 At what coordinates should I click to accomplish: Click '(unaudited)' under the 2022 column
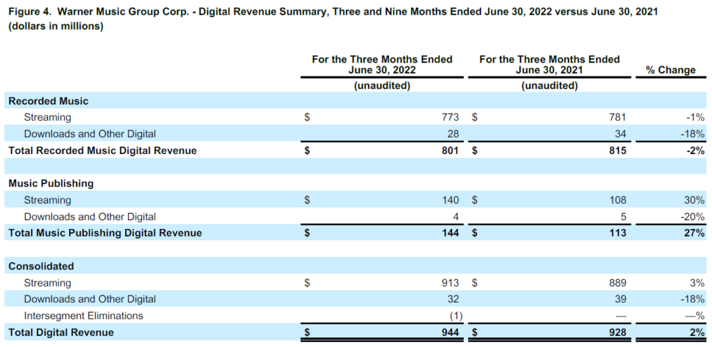click(x=382, y=86)
